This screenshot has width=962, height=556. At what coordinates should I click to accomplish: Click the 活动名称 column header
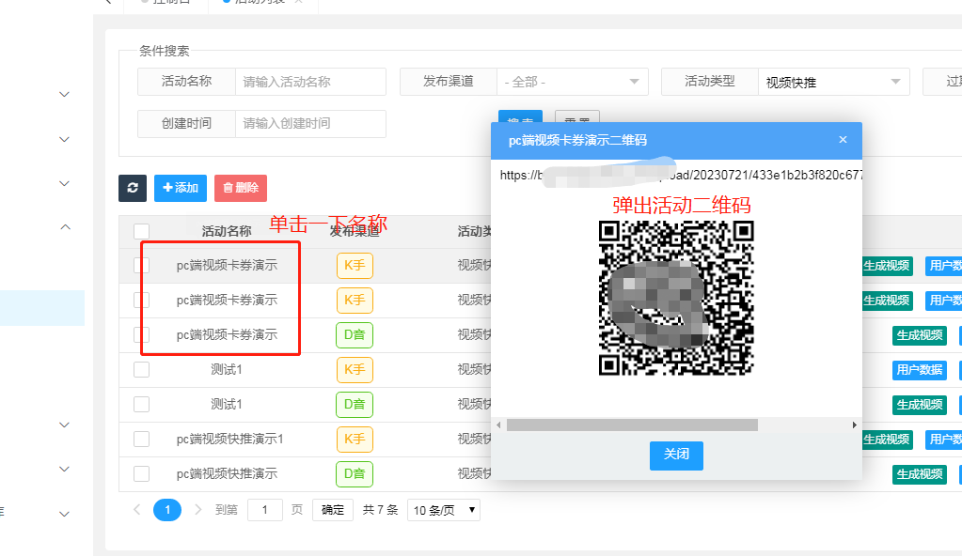pyautogui.click(x=227, y=231)
